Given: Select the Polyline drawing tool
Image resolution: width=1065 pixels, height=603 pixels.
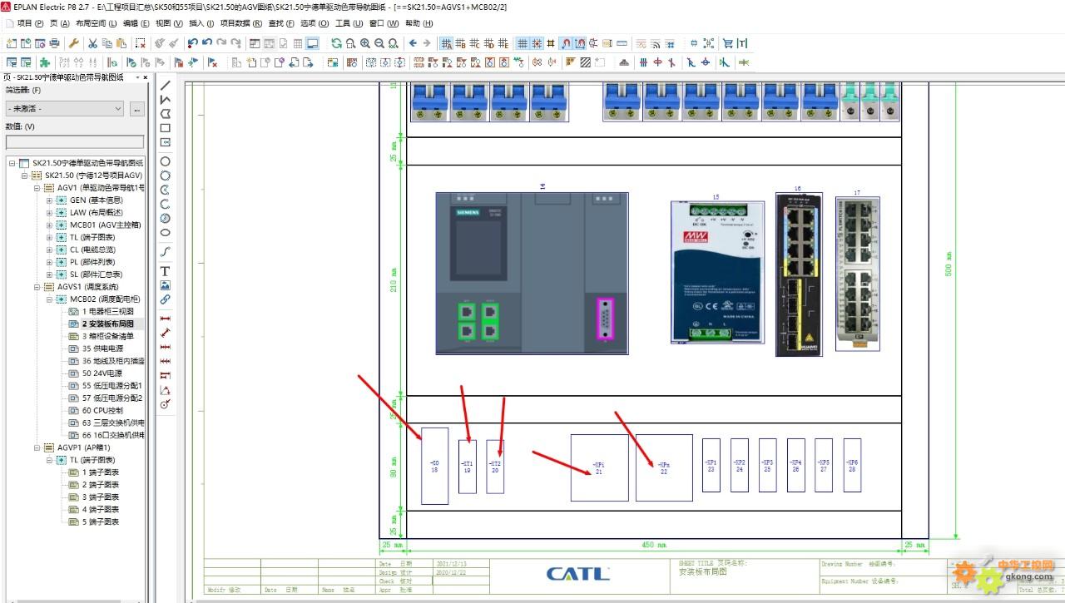Looking at the screenshot, I should coord(166,99).
